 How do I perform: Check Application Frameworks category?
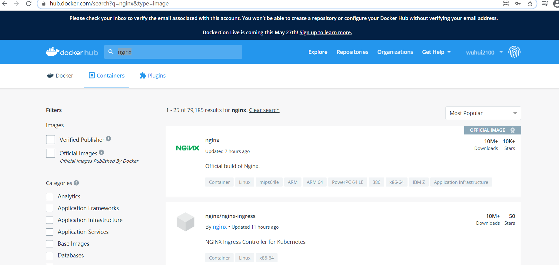[x=50, y=208]
